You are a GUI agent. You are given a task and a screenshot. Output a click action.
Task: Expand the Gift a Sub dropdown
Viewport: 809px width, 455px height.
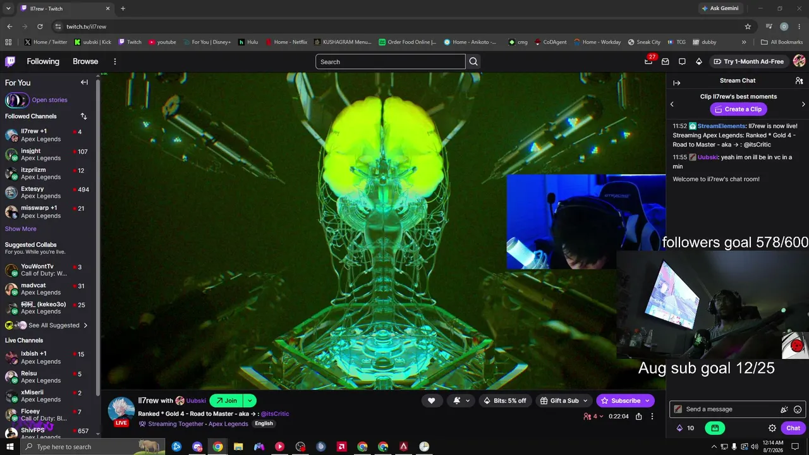click(585, 401)
